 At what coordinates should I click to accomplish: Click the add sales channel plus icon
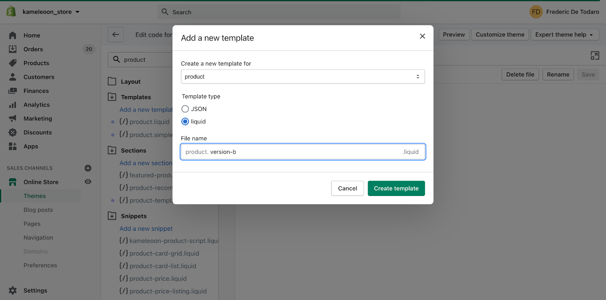pyautogui.click(x=88, y=168)
